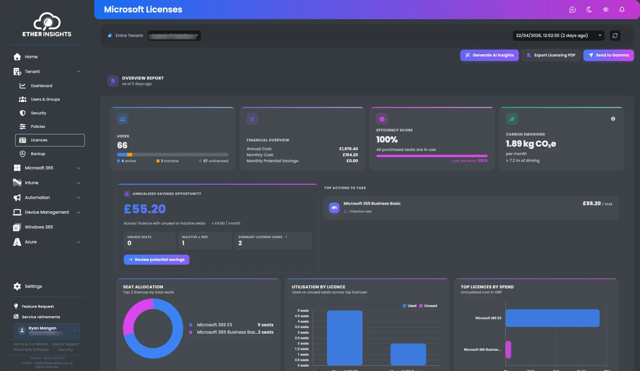Toggle dark mode moon icon

[589, 10]
